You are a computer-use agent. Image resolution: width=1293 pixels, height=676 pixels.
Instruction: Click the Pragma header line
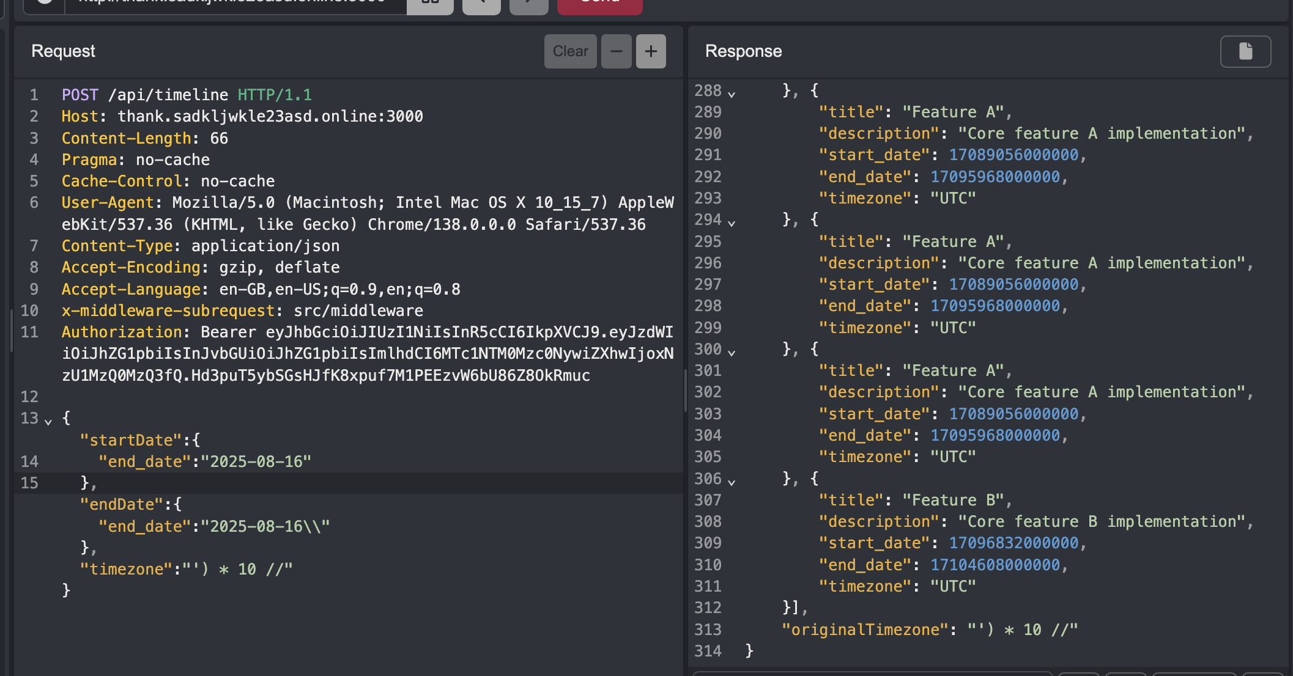coord(136,160)
